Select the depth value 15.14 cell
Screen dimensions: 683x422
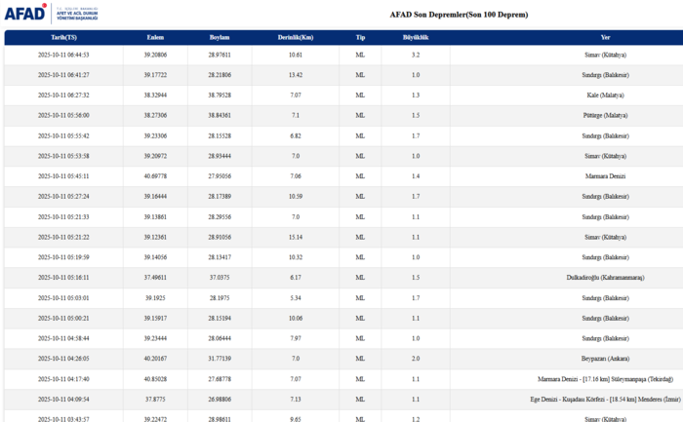point(295,237)
